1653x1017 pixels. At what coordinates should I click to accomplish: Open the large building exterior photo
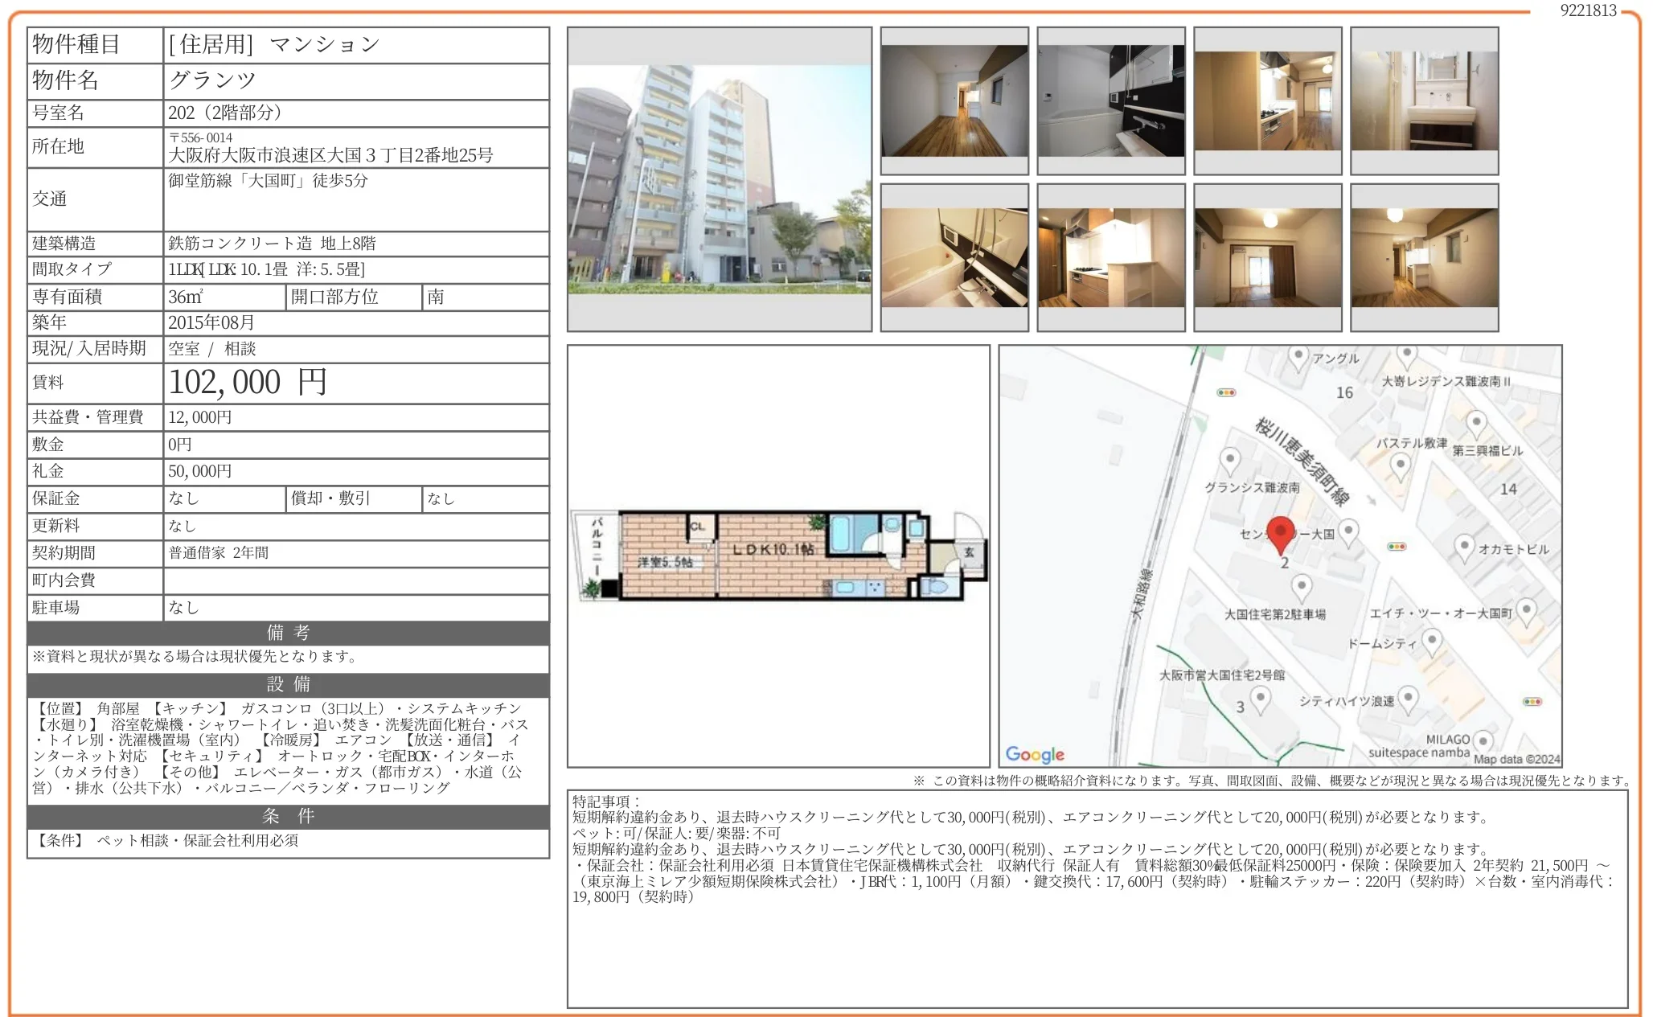click(720, 179)
